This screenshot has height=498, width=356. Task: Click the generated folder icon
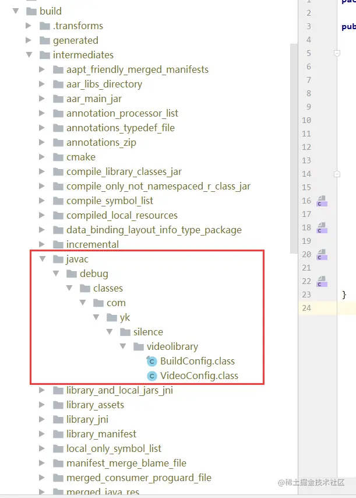click(x=45, y=41)
